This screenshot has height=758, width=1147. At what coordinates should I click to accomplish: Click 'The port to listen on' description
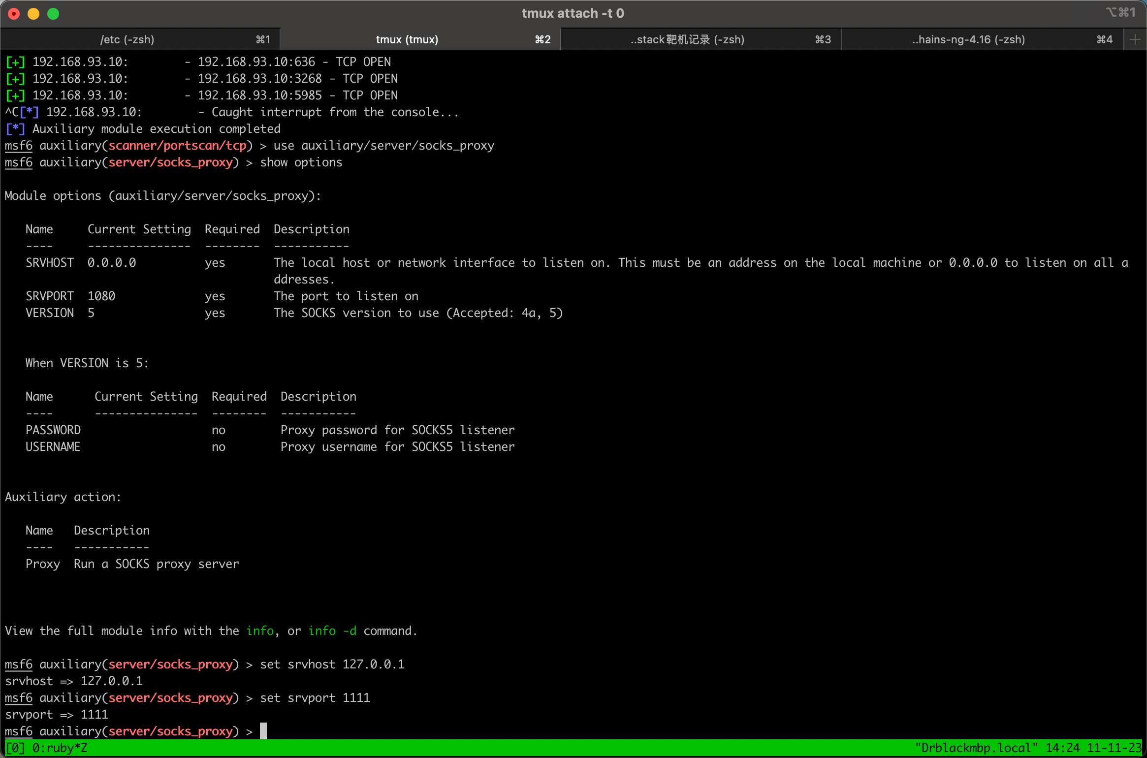point(346,296)
